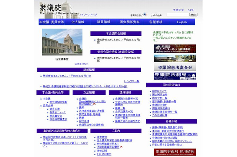Viewport: 237px width, 157px height.
Task: Open the 調達情報 link
Action: [x=102, y=137]
